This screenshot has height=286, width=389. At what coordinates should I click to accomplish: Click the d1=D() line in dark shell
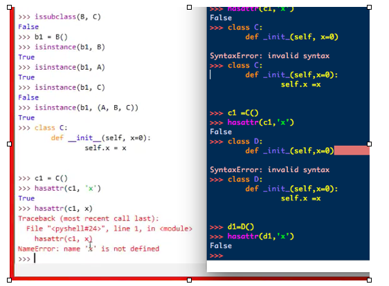(x=232, y=227)
